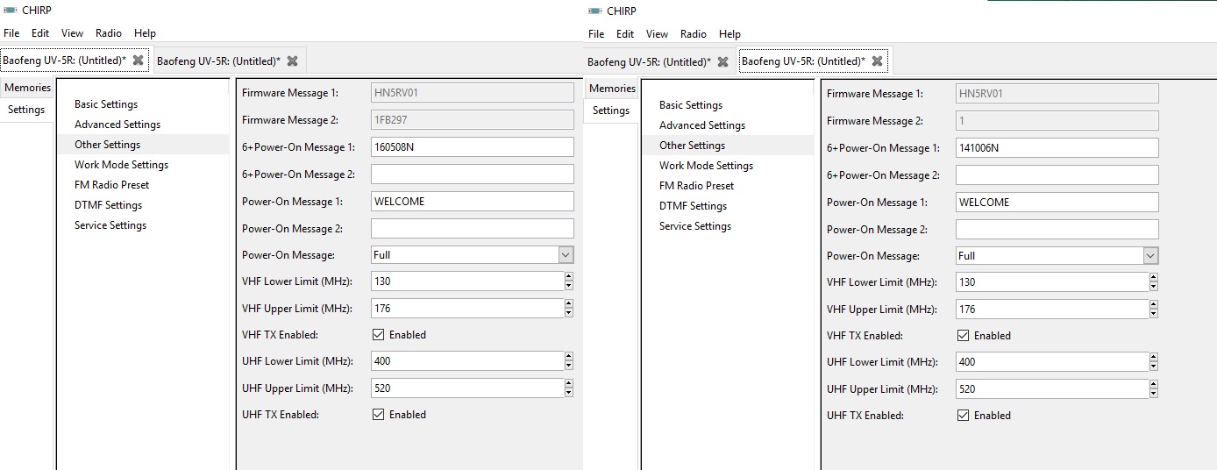Open FM Radio Preset in the right window
The height and width of the screenshot is (470, 1217).
696,186
